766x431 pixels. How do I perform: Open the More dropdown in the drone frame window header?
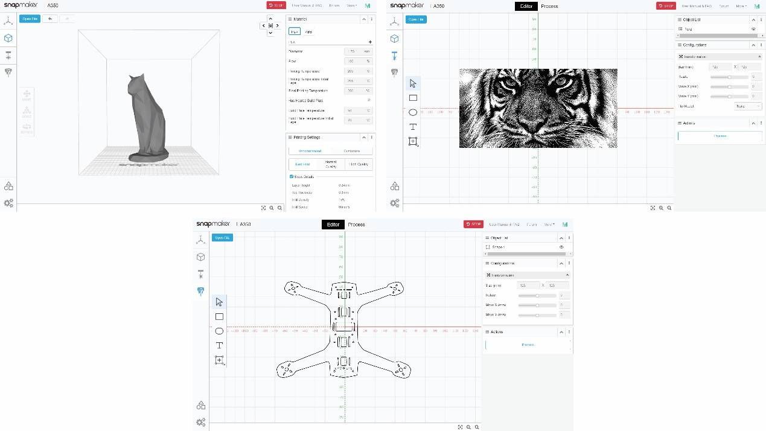point(549,224)
